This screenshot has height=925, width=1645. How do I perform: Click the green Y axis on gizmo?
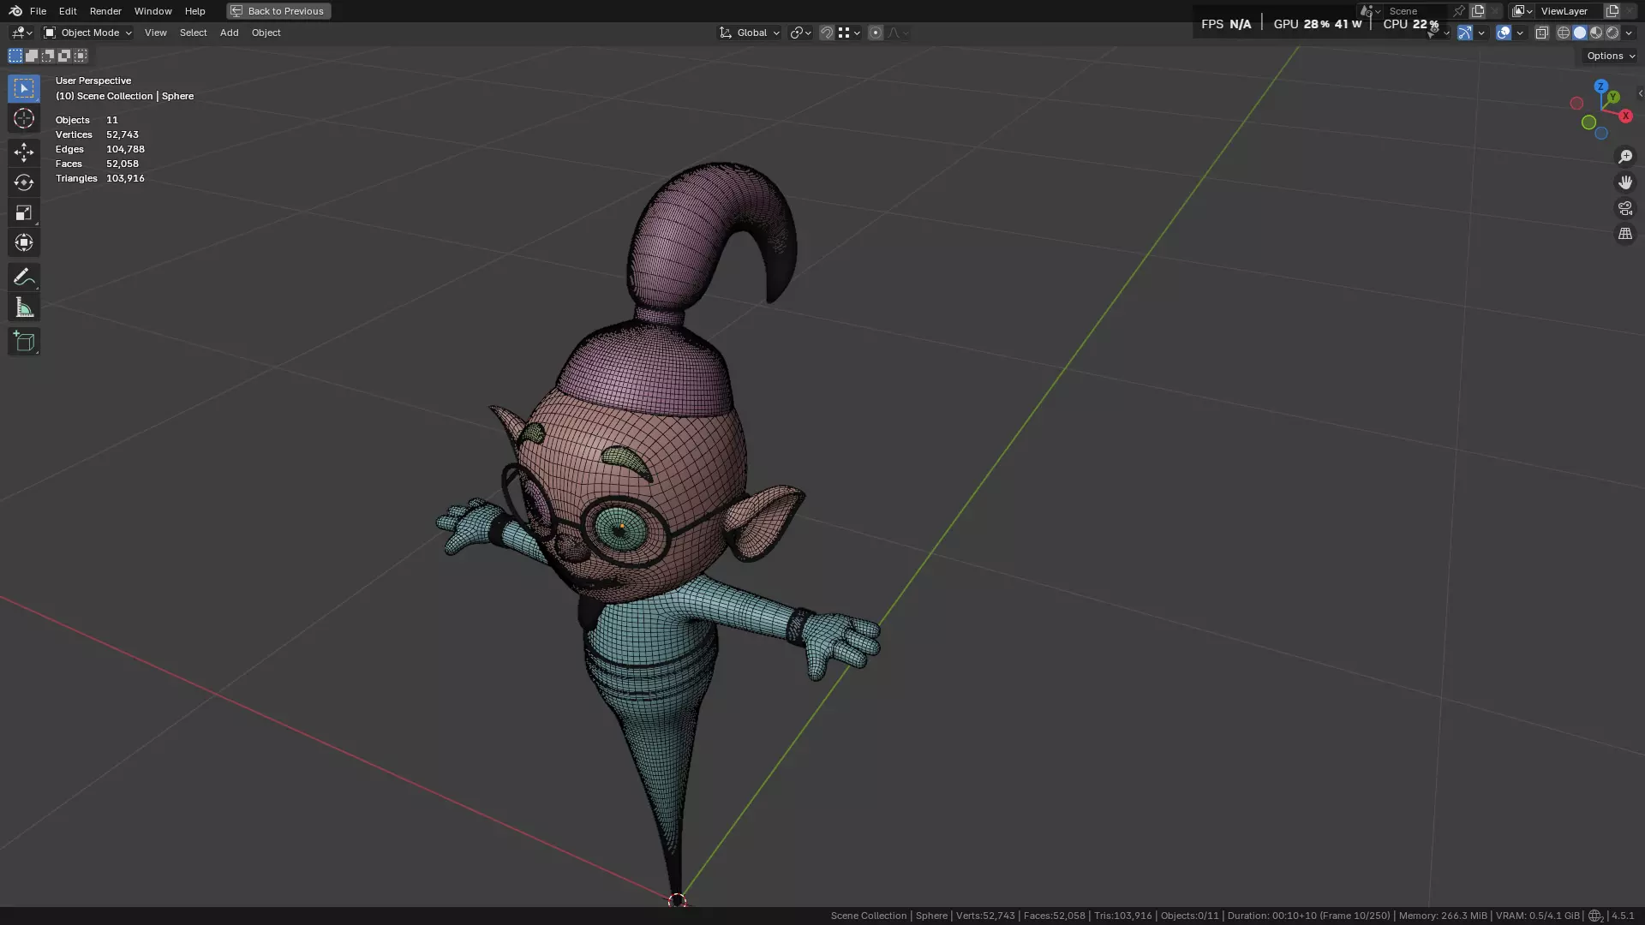pyautogui.click(x=1613, y=97)
